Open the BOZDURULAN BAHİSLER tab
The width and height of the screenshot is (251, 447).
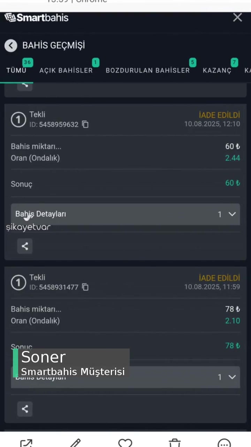[x=147, y=70]
